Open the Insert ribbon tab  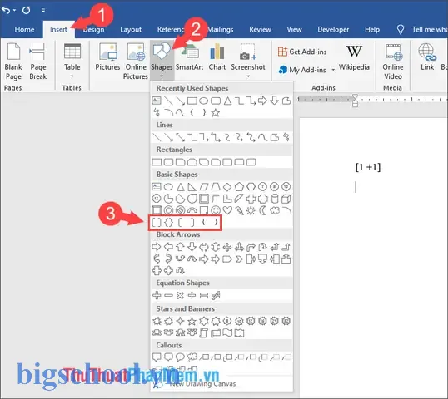(x=58, y=29)
